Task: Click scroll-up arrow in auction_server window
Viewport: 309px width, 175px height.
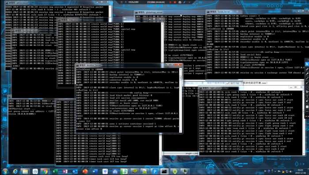Action: tap(181, 69)
